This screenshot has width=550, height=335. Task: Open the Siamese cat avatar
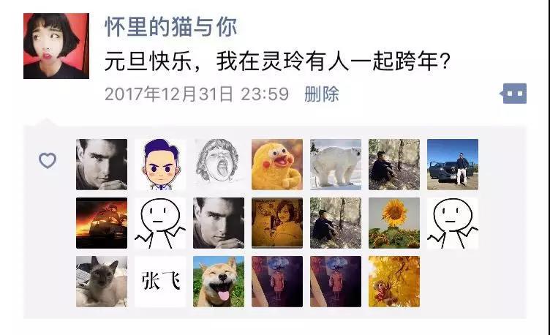(x=102, y=282)
